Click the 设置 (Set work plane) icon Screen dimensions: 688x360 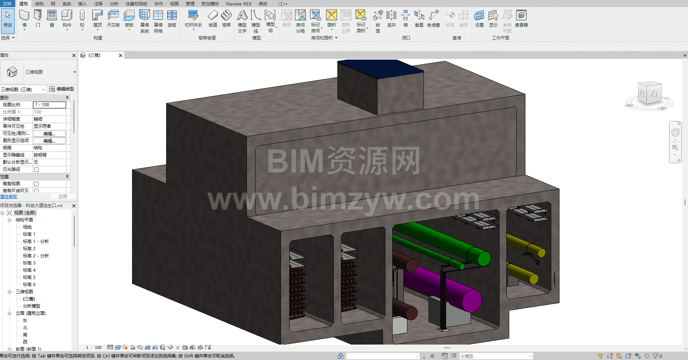pos(479,19)
